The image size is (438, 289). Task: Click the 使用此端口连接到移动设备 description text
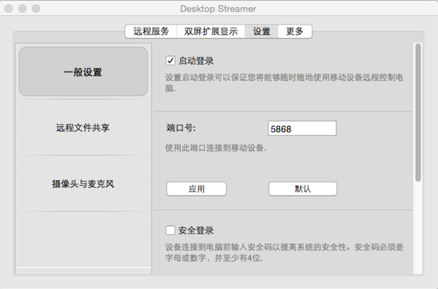[215, 148]
